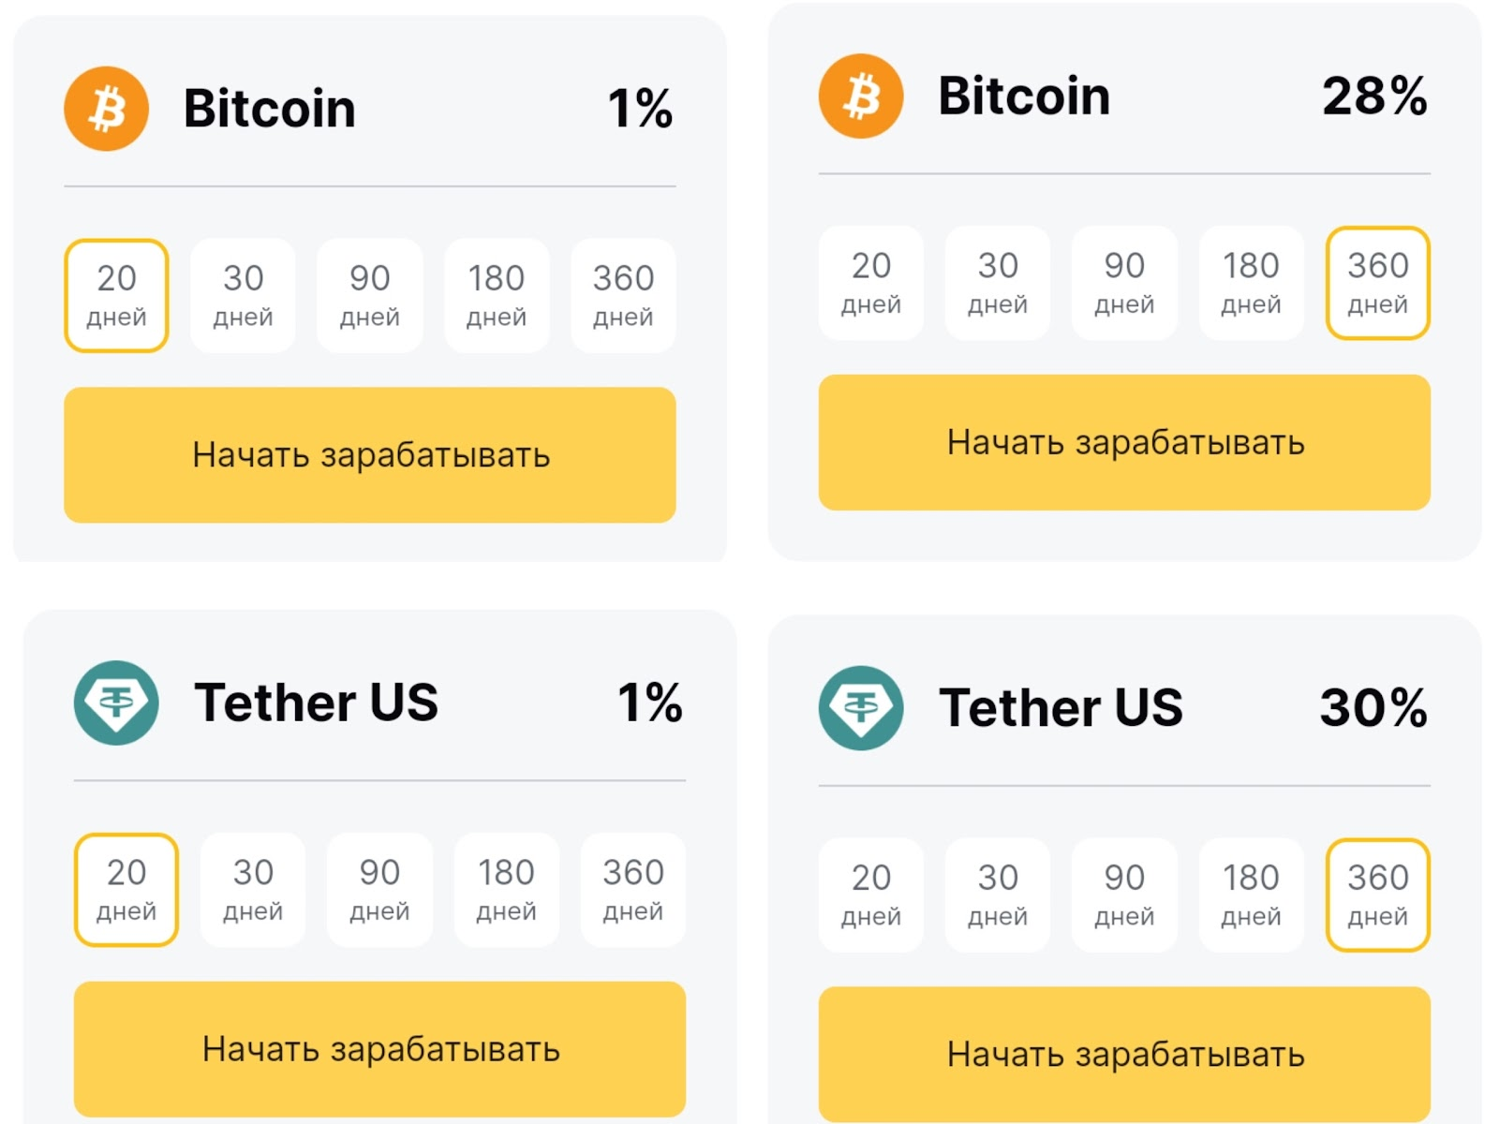1499x1124 pixels.
Task: Select 20 дней in the Tether US 30% card
Action: pyautogui.click(x=871, y=895)
